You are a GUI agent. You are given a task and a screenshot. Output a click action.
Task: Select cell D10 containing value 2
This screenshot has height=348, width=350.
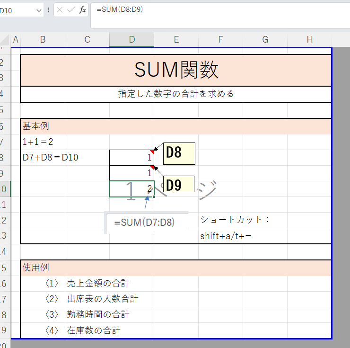[x=131, y=189]
